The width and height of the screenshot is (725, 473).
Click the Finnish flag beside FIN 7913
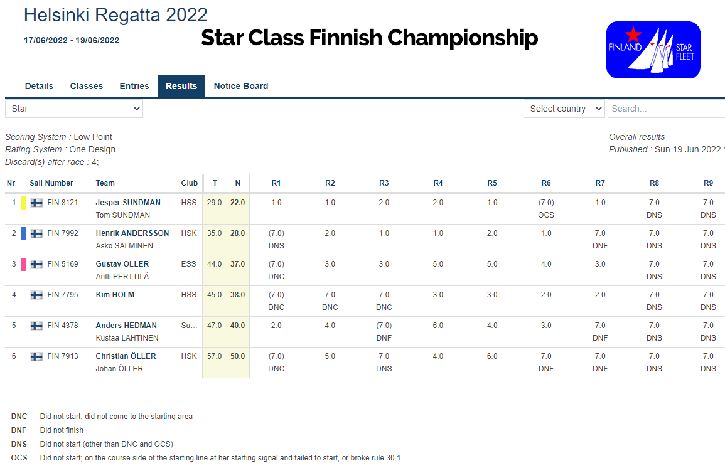click(x=37, y=356)
